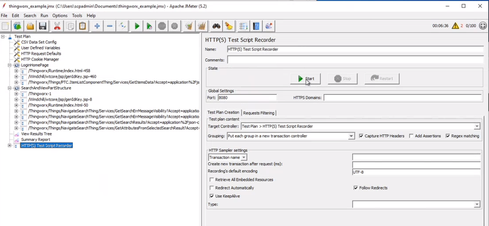Enable Redirect Automatically checkbox
The width and height of the screenshot is (489, 226).
click(x=212, y=188)
